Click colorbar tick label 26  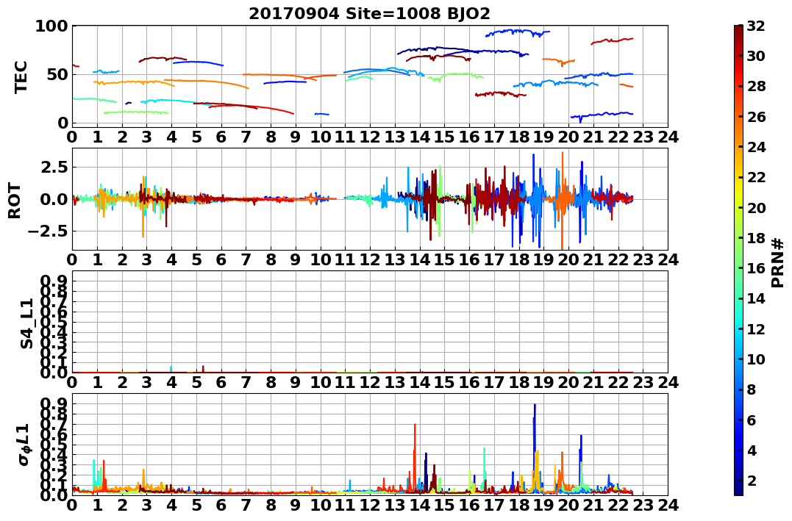coord(756,117)
